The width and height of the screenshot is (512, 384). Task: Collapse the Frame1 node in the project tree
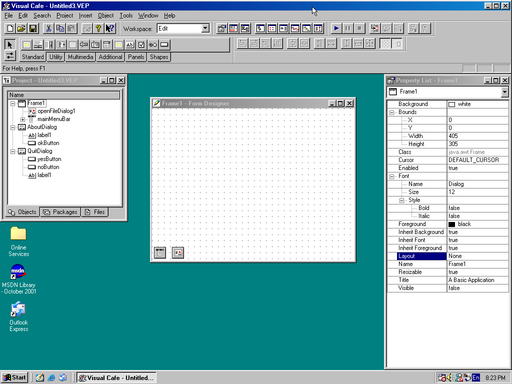pos(12,103)
